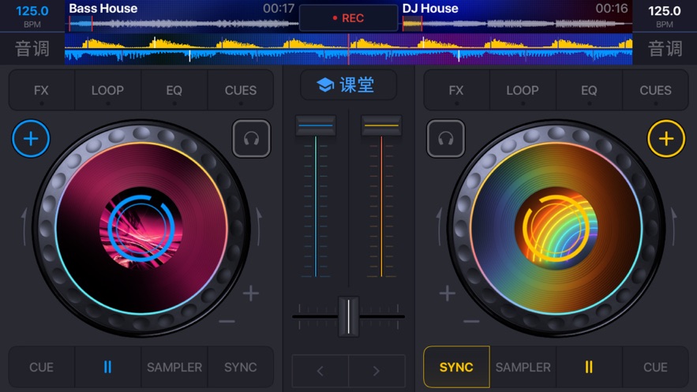
Task: Pause the left deck using the blue pause icon
Action: [x=107, y=367]
